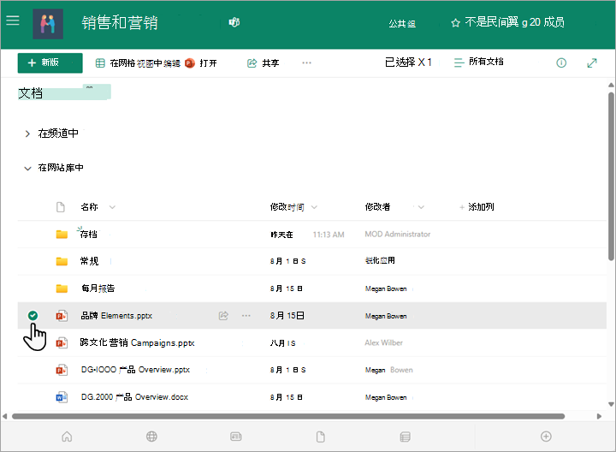Viewport: 616px width, 452px height.
Task: Open the information details pane icon
Action: tap(561, 62)
